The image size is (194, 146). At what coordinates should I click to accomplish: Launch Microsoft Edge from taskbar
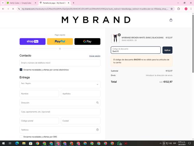(17, 143)
